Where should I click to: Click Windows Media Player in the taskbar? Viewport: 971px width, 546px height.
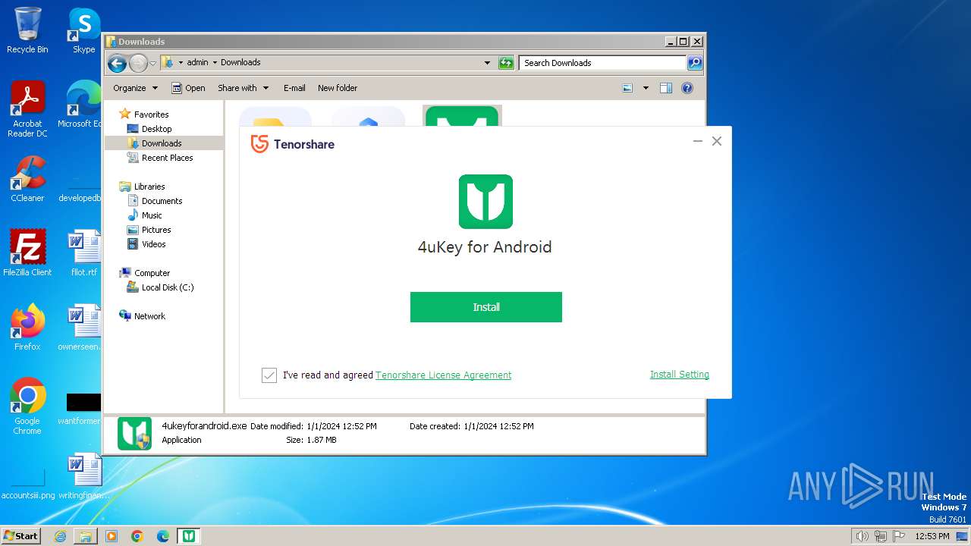pyautogui.click(x=112, y=536)
